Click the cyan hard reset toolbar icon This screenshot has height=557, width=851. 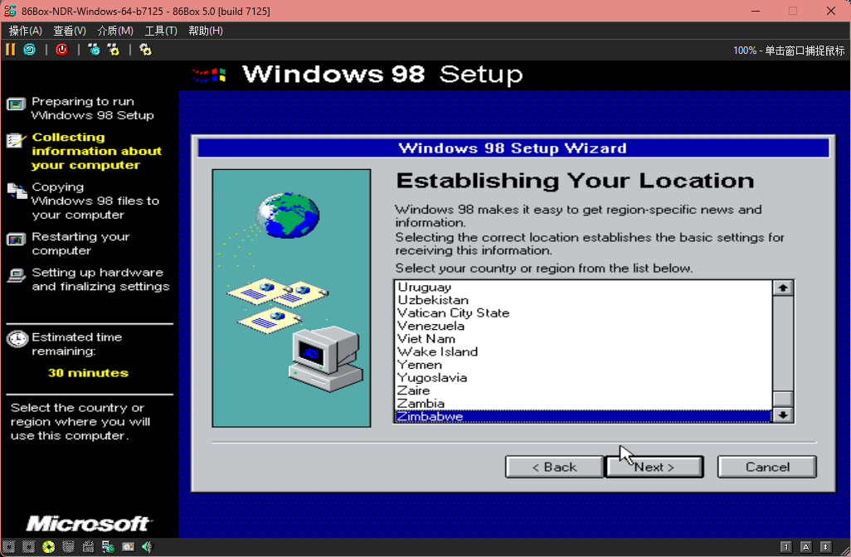point(30,50)
